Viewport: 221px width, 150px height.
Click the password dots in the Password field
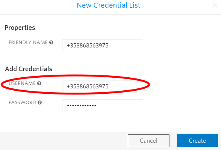(81, 105)
